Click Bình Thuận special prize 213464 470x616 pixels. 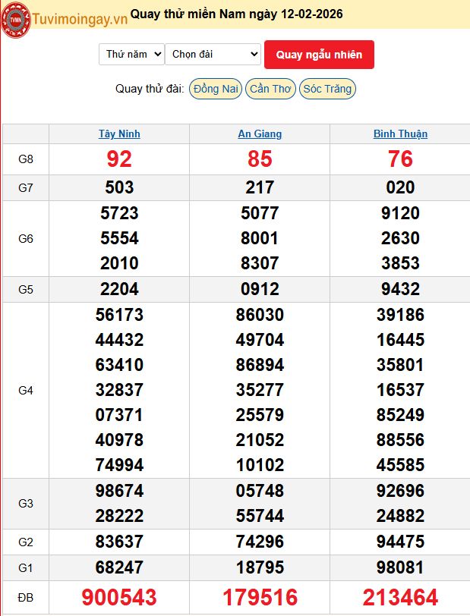coord(400,598)
